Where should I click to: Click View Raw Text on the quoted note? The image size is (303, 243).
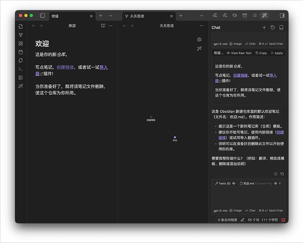[x=239, y=53]
